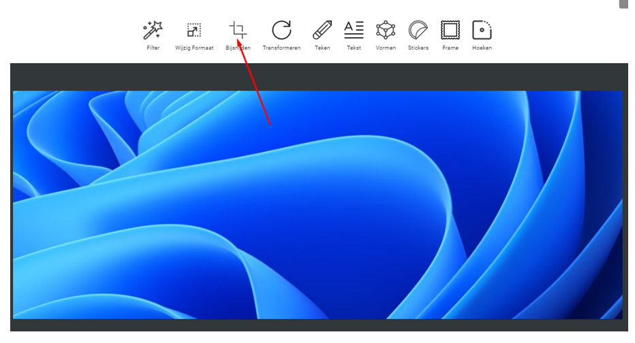
Task: Select the Frame tool
Action: pos(450,35)
